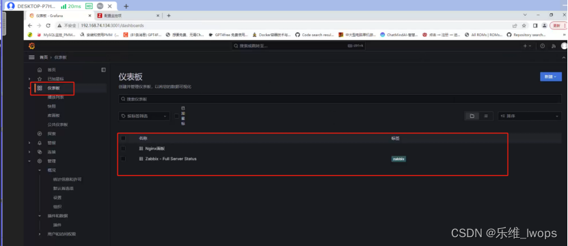Click the browser forward arrow
This screenshot has width=568, height=246.
coord(39,26)
